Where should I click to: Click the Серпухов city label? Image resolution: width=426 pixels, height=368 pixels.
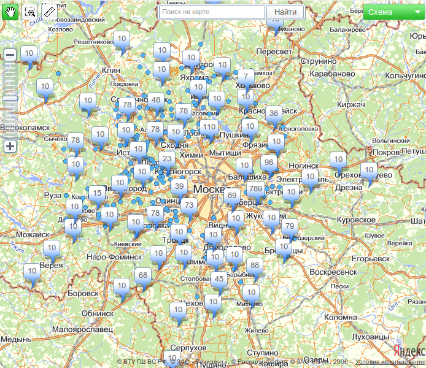tap(188, 348)
